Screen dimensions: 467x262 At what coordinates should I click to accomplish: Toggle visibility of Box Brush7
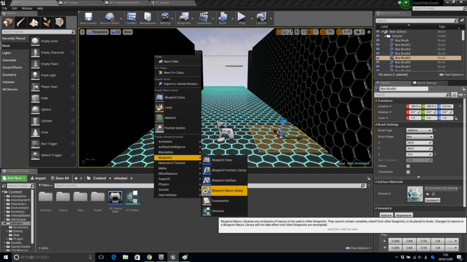click(x=378, y=67)
